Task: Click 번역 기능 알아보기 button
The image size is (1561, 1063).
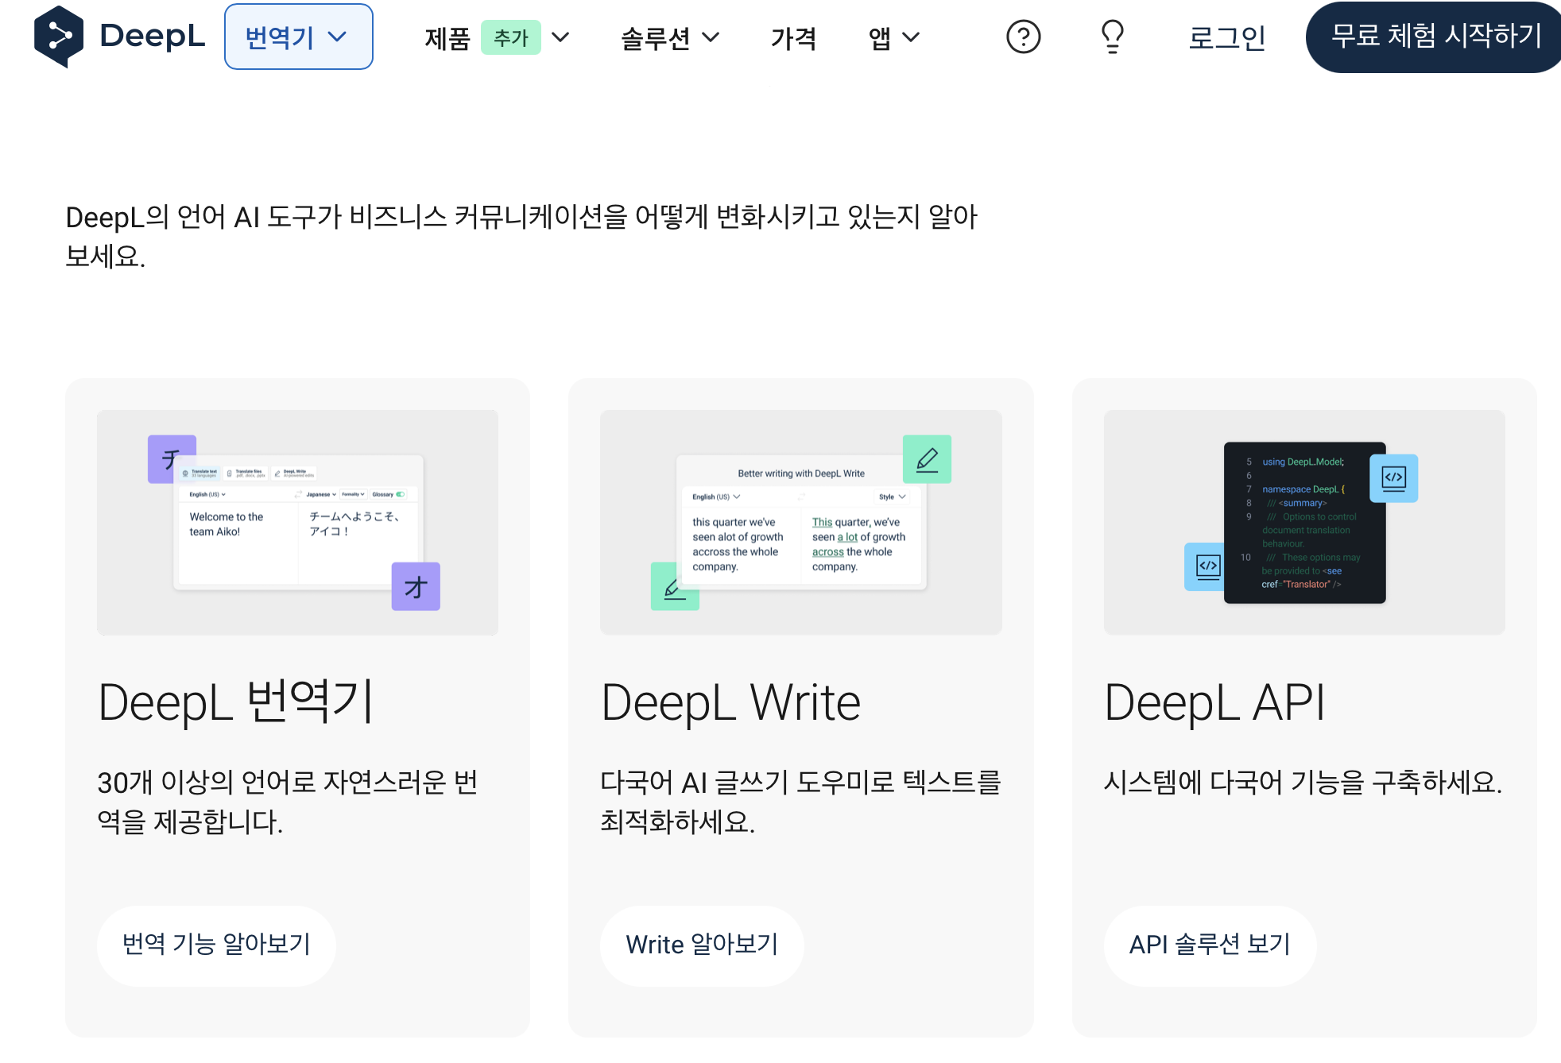Action: [216, 945]
